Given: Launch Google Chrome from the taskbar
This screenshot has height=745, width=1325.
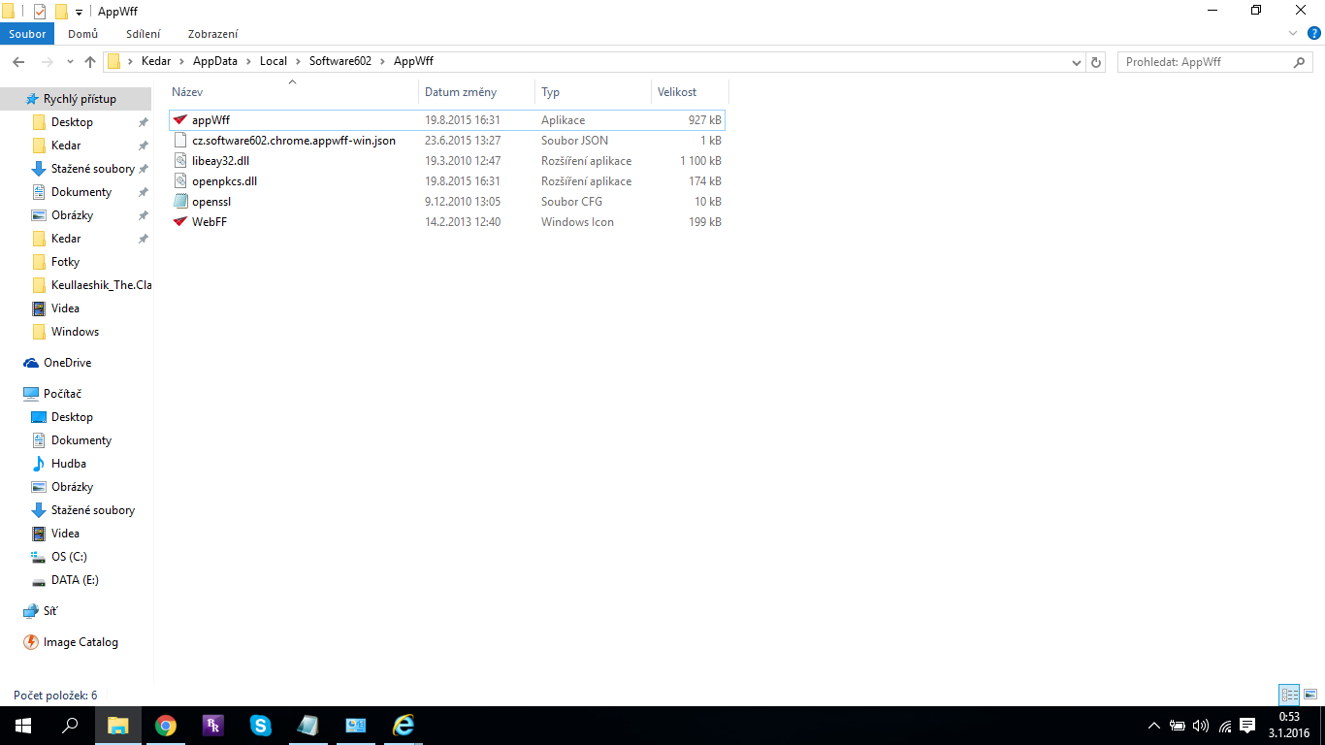Looking at the screenshot, I should 166,726.
